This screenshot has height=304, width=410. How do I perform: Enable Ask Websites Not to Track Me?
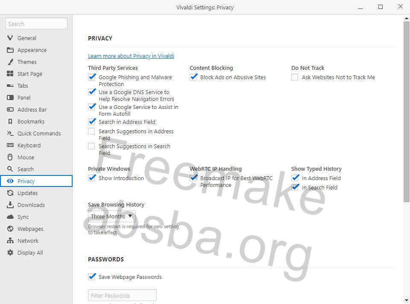295,77
